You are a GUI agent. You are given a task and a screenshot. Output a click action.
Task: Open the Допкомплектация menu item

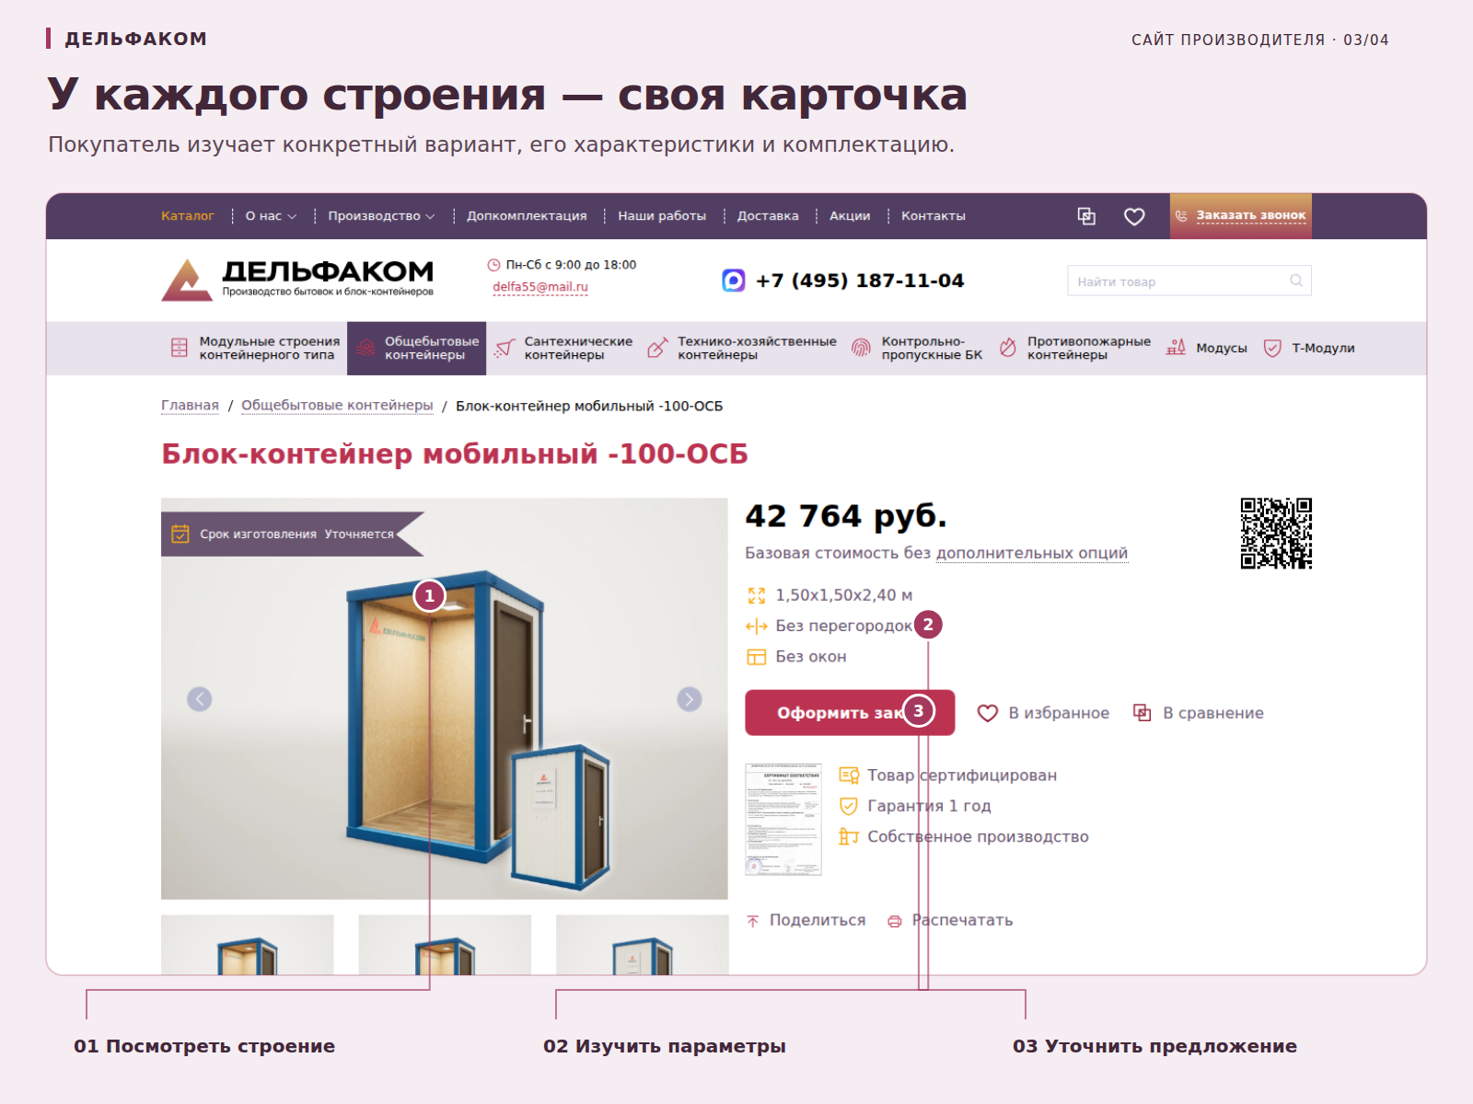[x=527, y=216]
